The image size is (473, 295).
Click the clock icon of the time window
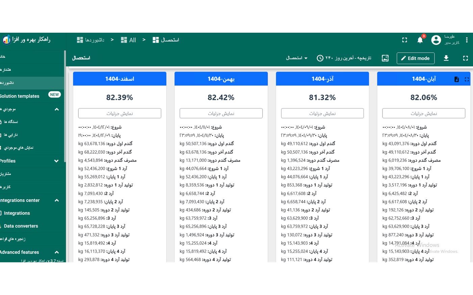coord(320,58)
